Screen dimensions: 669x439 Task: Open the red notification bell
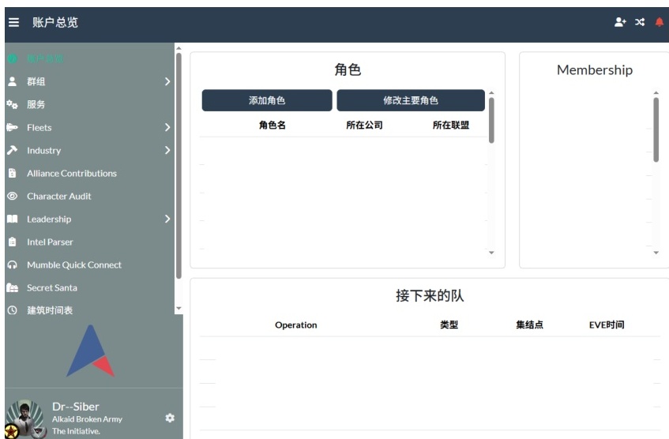point(660,23)
